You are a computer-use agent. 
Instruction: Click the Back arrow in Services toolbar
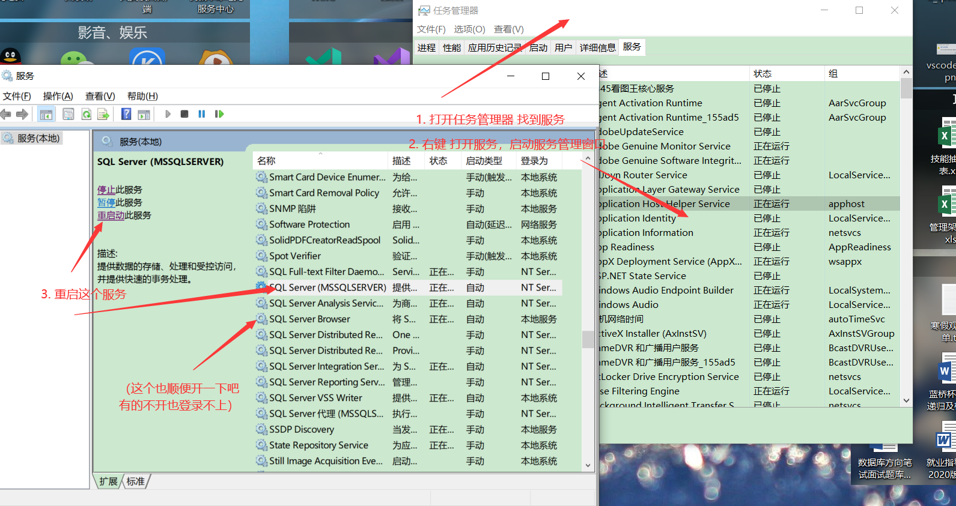tap(6, 114)
